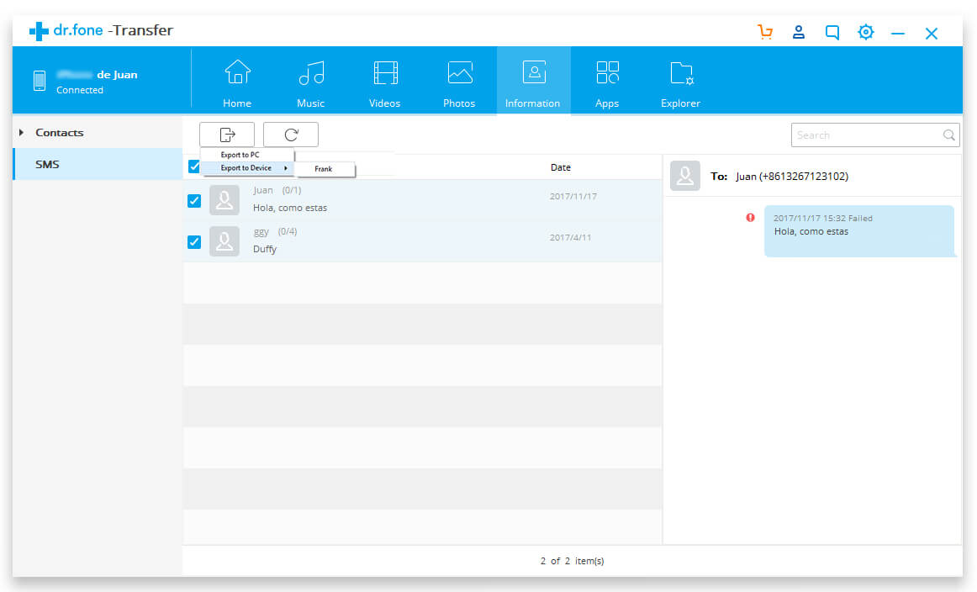977x592 pixels.
Task: Click the search magnifier icon
Action: [x=948, y=135]
